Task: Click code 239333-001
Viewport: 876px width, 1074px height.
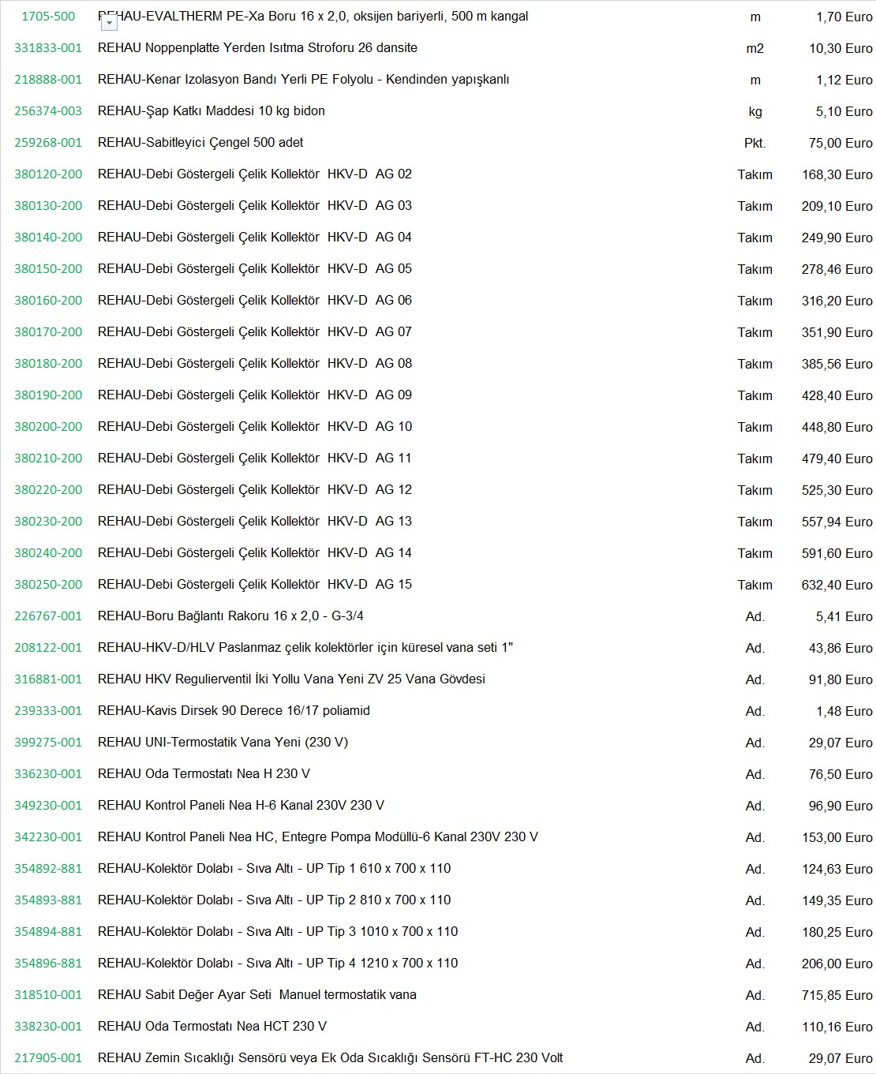Action: click(48, 711)
